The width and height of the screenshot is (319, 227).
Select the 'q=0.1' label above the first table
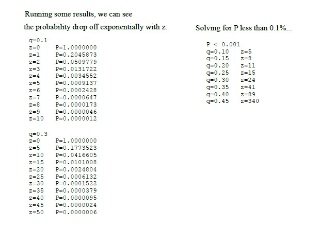click(x=38, y=40)
